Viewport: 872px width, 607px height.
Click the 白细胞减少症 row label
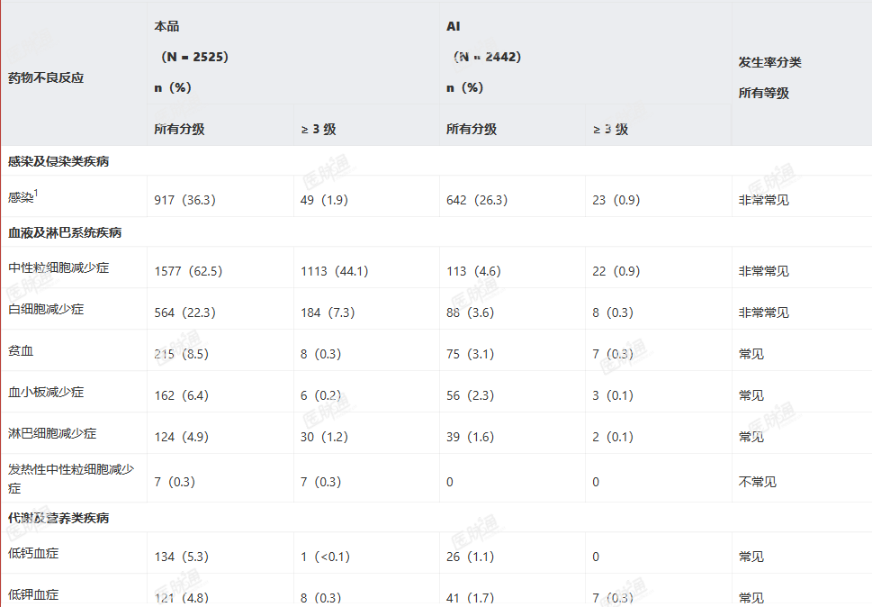coord(46,309)
